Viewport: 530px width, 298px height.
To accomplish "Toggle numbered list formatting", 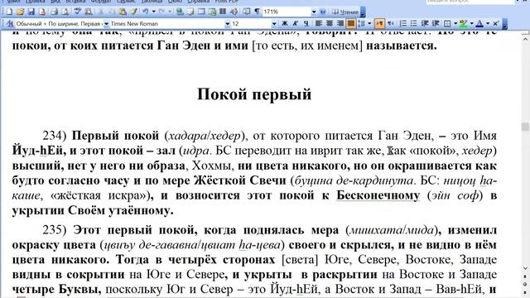I will (403, 24).
